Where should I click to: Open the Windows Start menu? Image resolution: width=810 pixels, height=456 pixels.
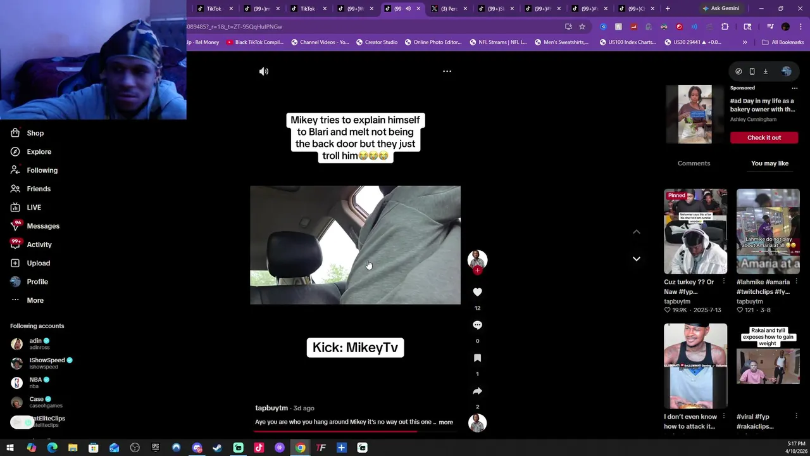click(10, 448)
